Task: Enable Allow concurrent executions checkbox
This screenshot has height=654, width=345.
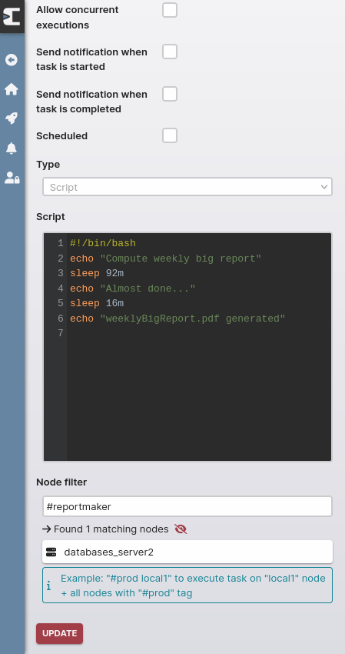Action: tap(170, 10)
